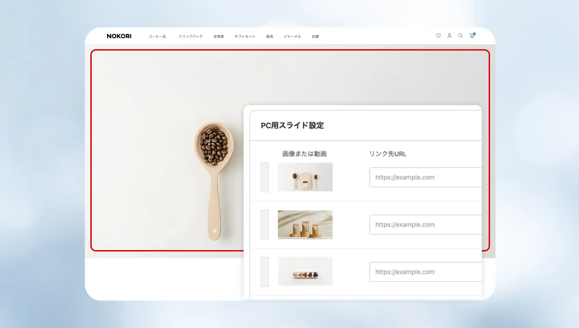This screenshot has height=328, width=579.
Task: Grab the handle beside the coffee bag slide
Action: 265,177
